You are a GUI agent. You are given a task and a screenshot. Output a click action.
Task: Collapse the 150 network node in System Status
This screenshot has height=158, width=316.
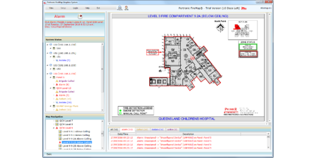[47, 44]
